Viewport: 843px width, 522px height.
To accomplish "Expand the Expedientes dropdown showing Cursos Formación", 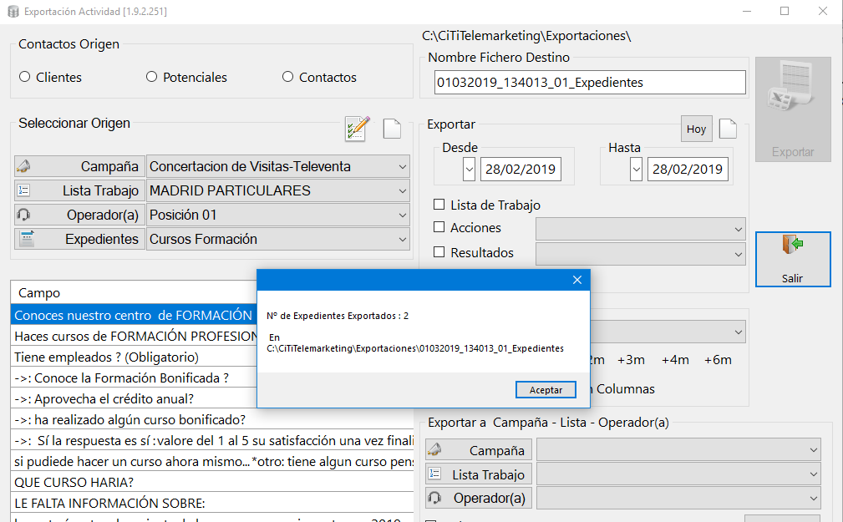I will coord(278,239).
